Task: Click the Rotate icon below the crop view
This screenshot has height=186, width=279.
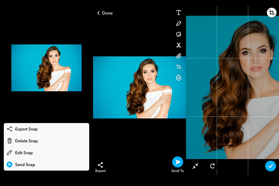Action: pyautogui.click(x=212, y=166)
